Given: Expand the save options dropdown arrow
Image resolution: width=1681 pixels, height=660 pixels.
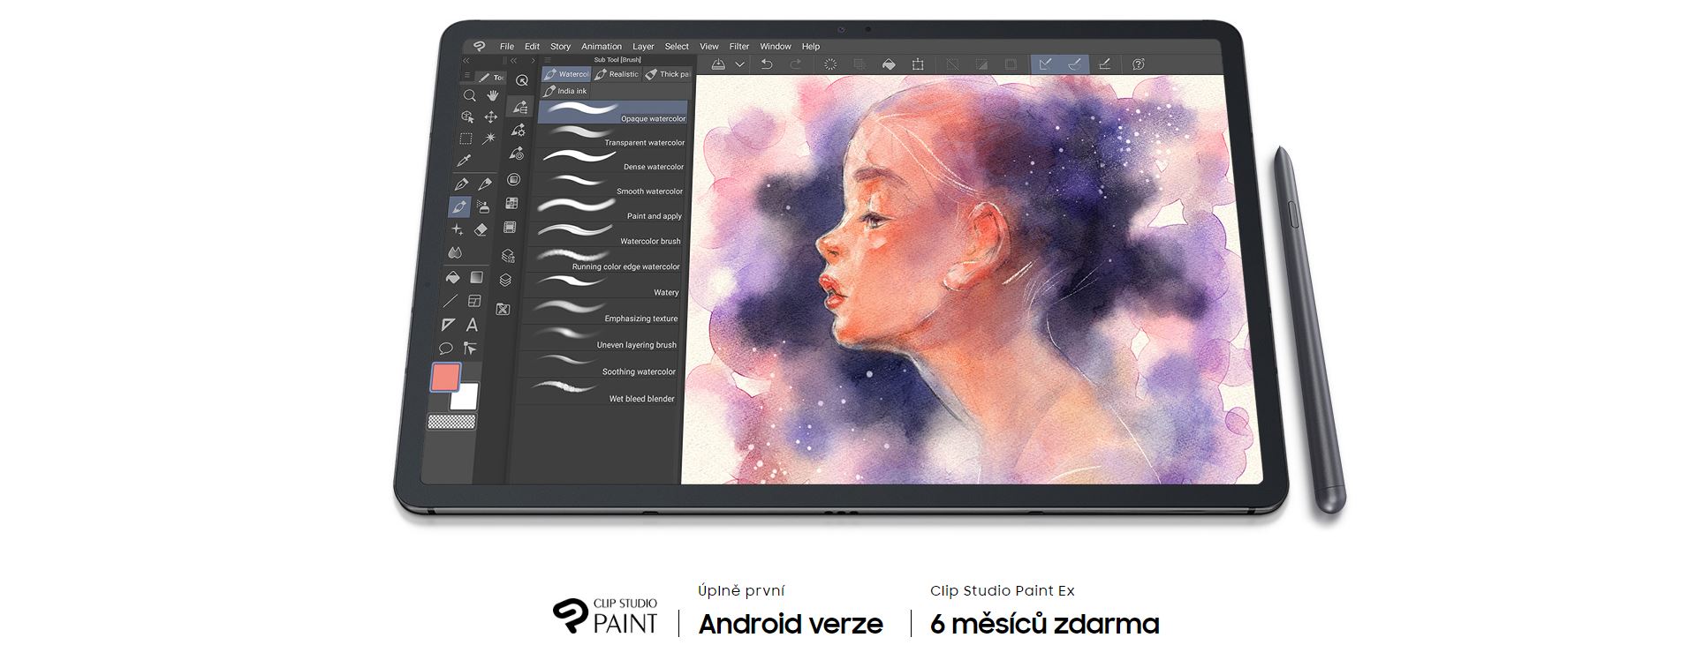Looking at the screenshot, I should pos(739,64).
